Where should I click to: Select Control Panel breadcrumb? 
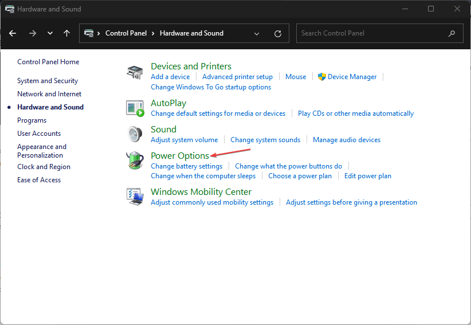point(126,33)
